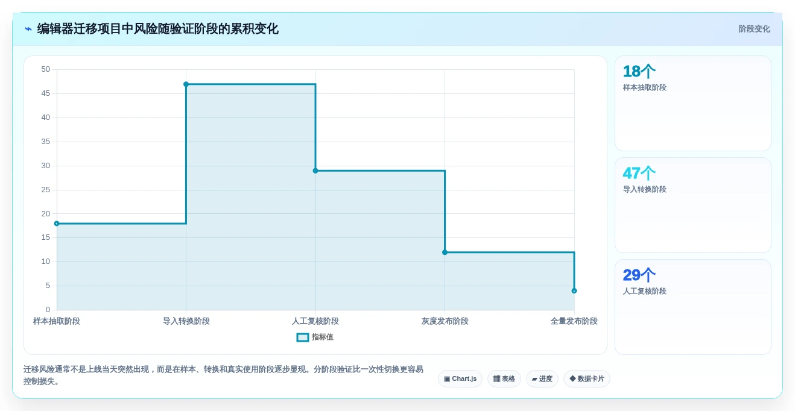Image resolution: width=795 pixels, height=411 pixels.
Task: Open the 47个 导入转换阶段 card
Action: (693, 205)
